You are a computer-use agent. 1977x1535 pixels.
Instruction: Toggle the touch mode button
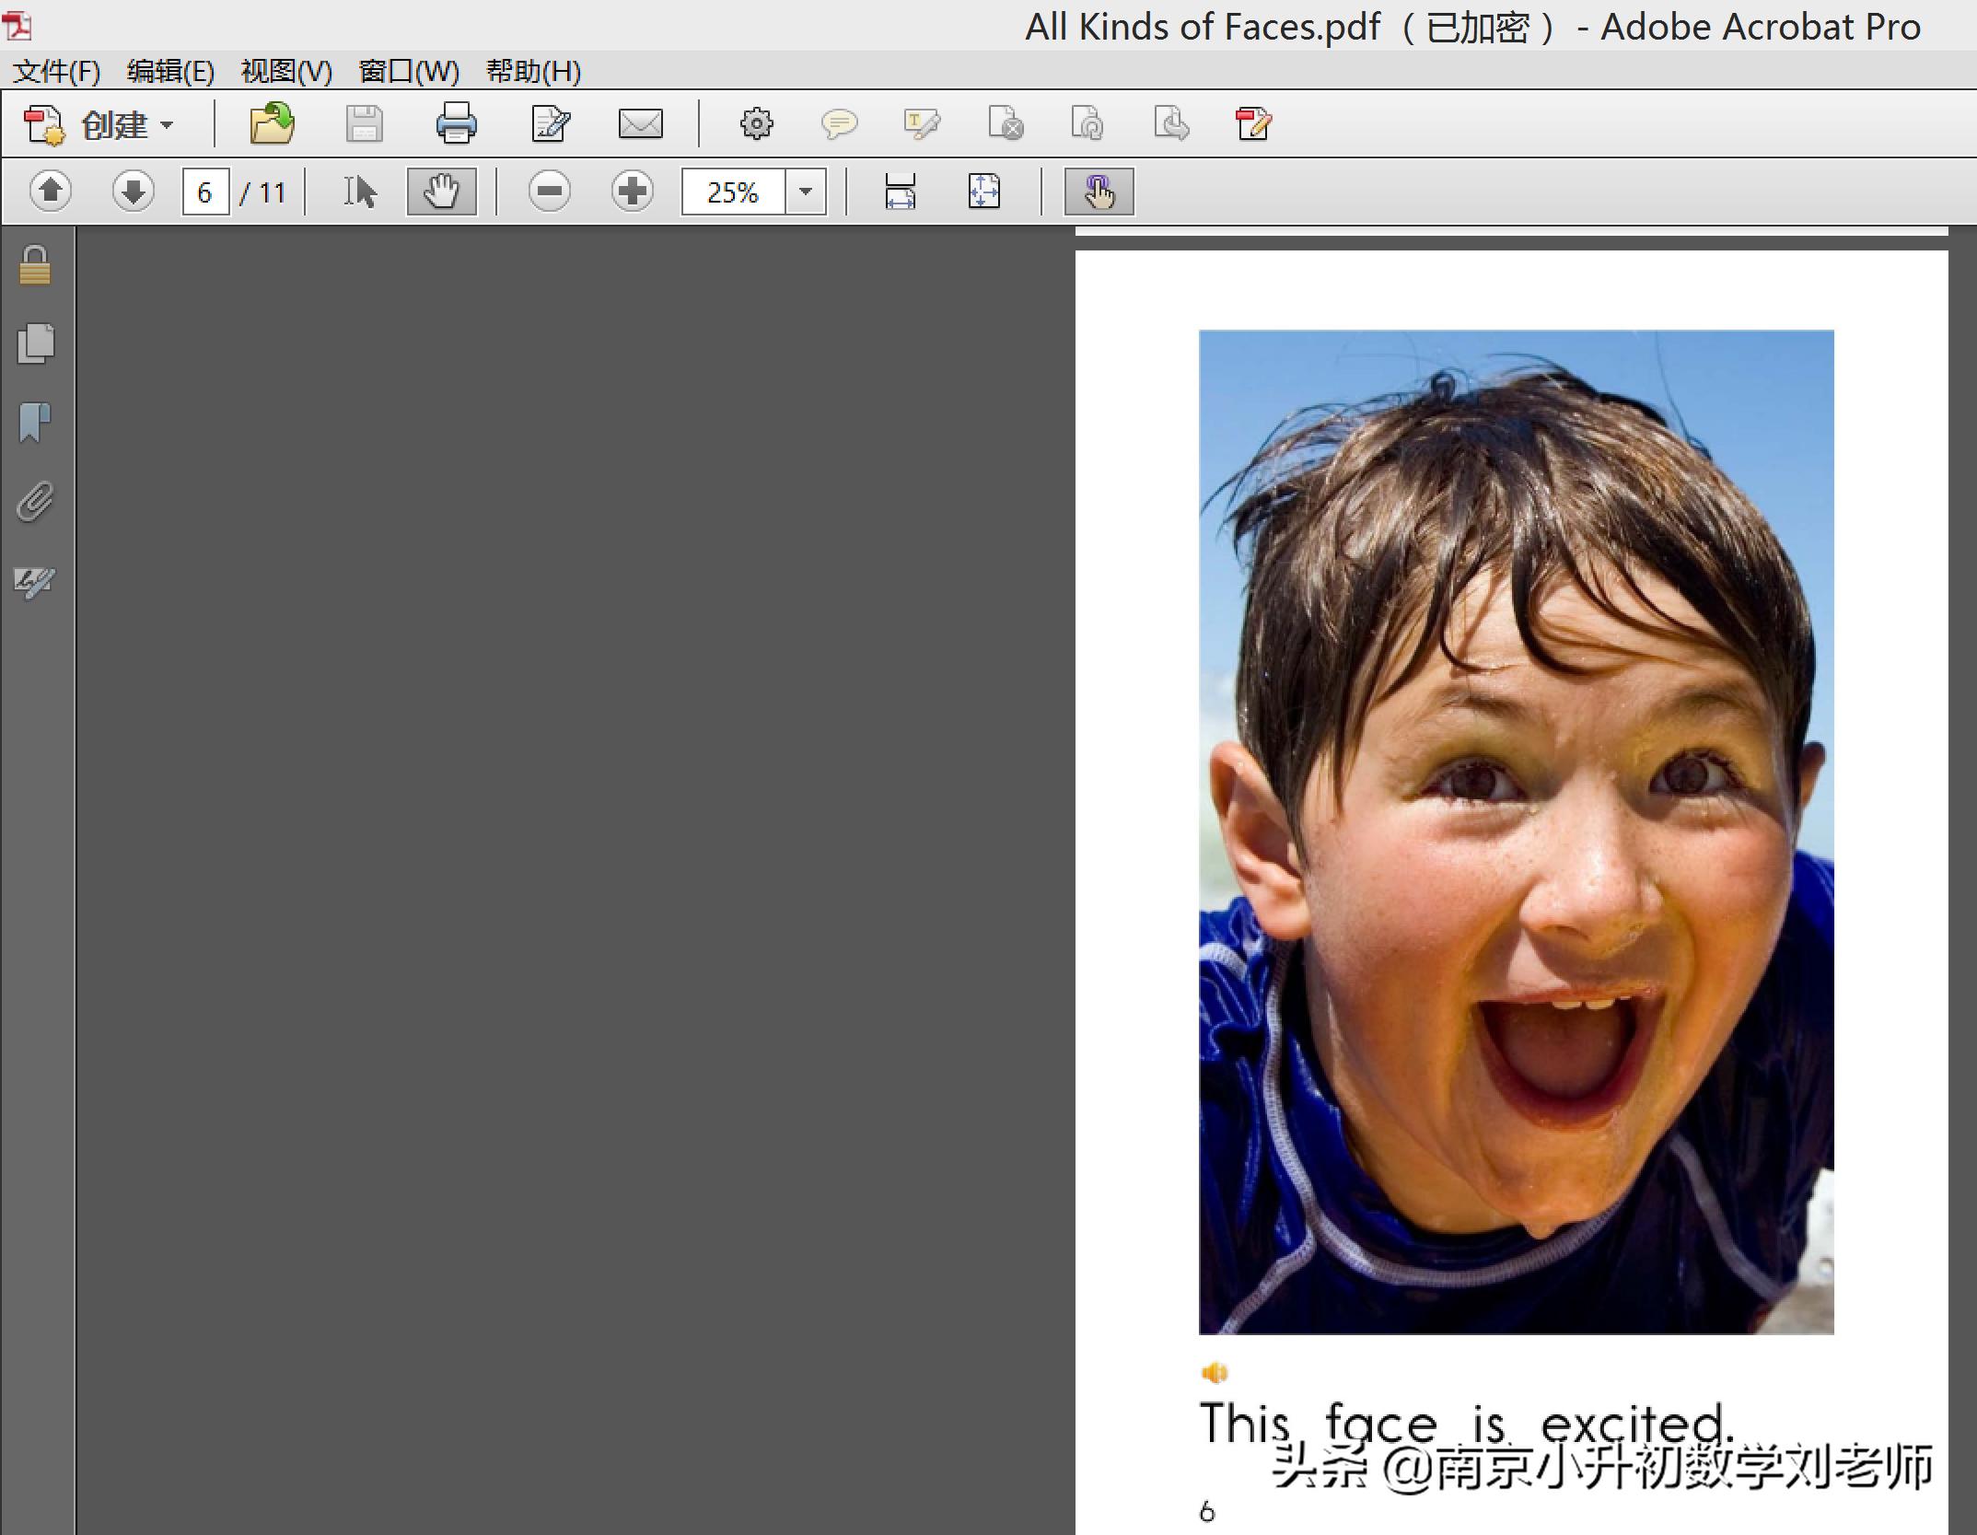1099,192
